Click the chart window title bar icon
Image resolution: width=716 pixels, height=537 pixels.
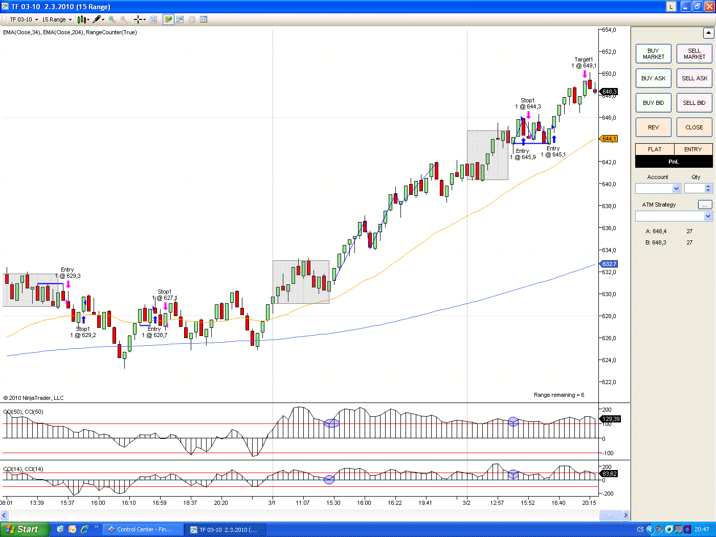6,7
